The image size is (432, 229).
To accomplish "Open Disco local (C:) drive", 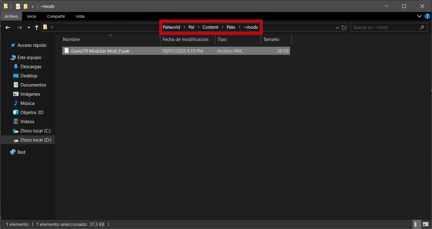I will click(35, 131).
